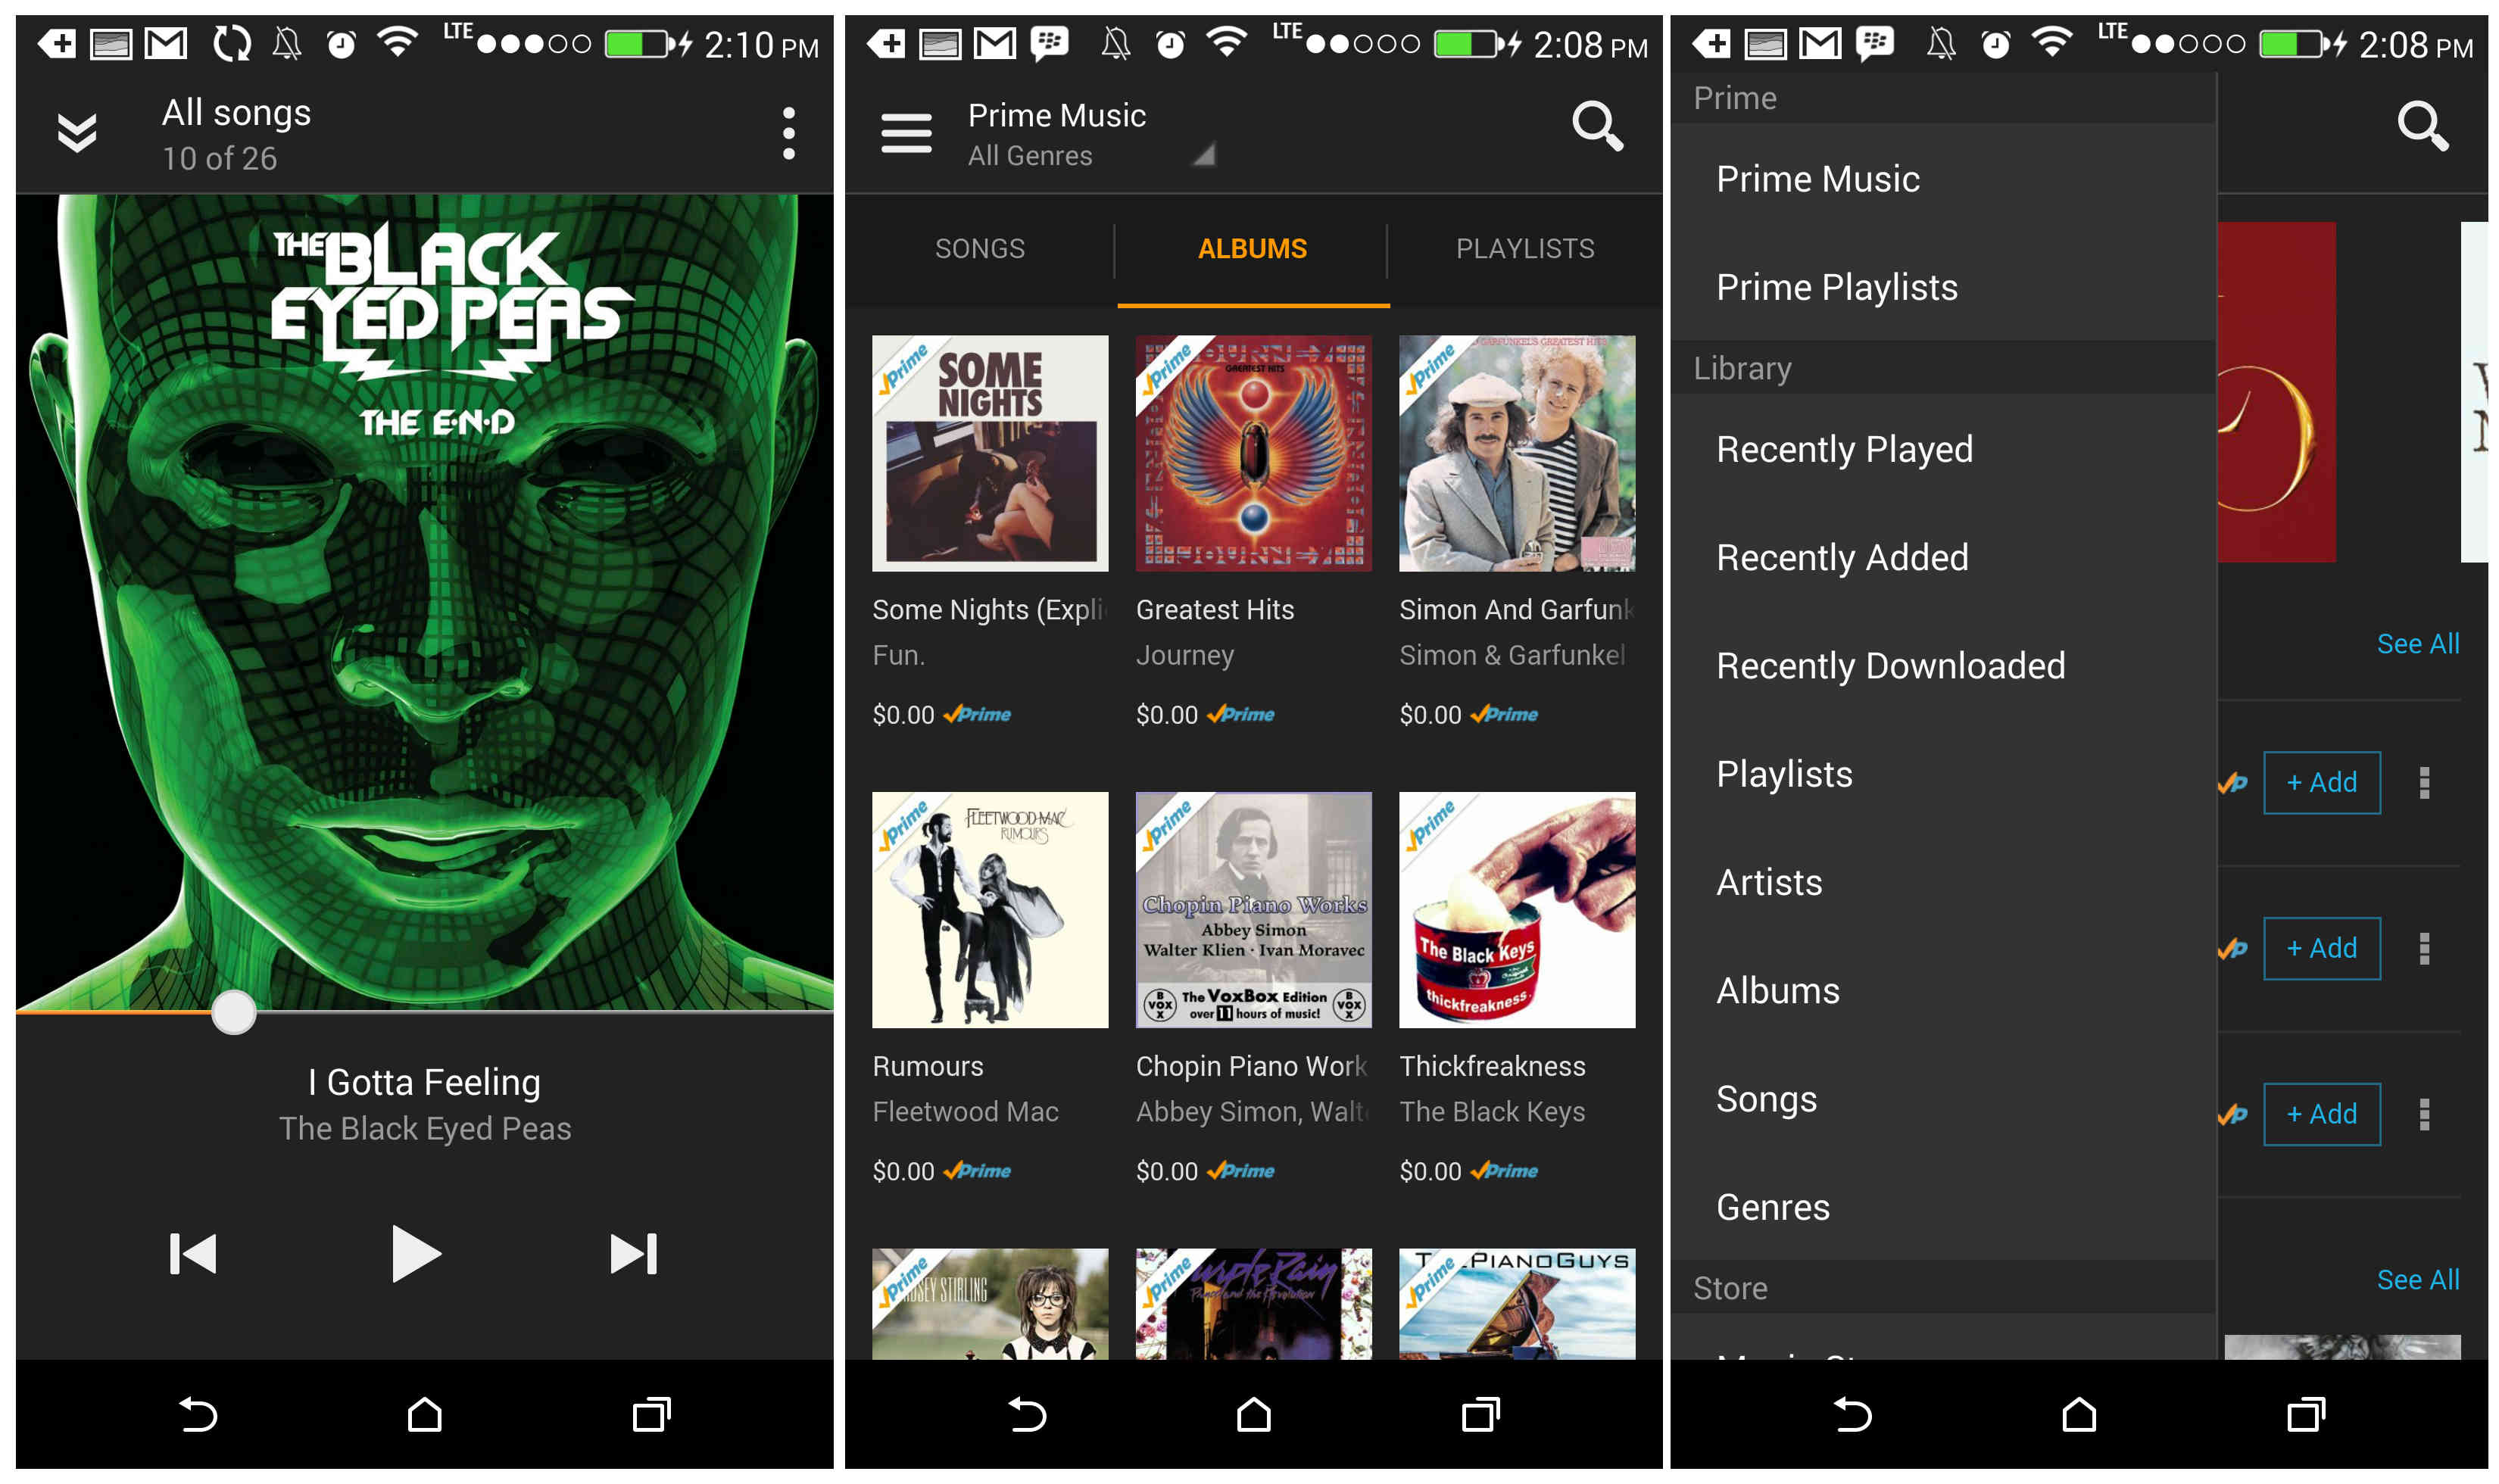Open Prime Music from navigation menu
Screen dimensions: 2499x1484
tap(1817, 179)
